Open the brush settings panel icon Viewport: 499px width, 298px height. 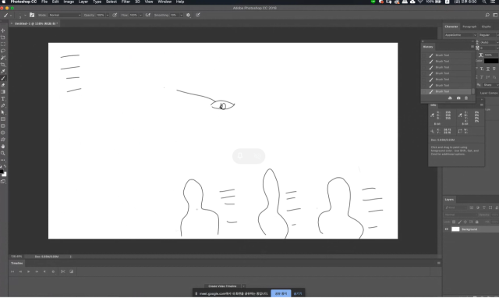[32, 15]
